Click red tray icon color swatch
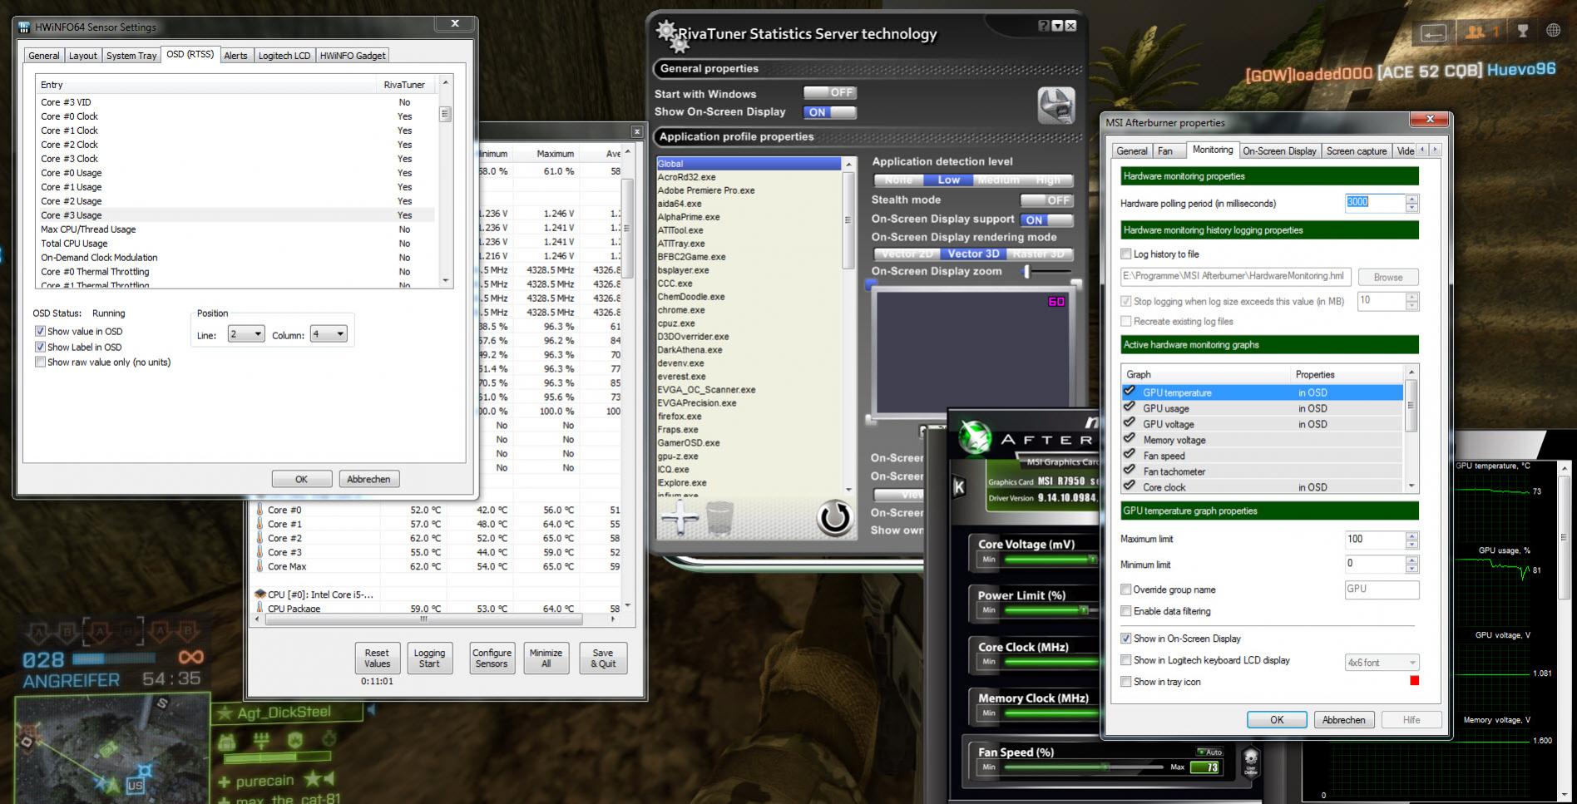The width and height of the screenshot is (1577, 804). 1414,681
